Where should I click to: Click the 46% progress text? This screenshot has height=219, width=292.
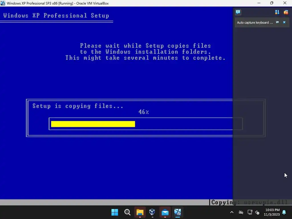[x=144, y=112]
